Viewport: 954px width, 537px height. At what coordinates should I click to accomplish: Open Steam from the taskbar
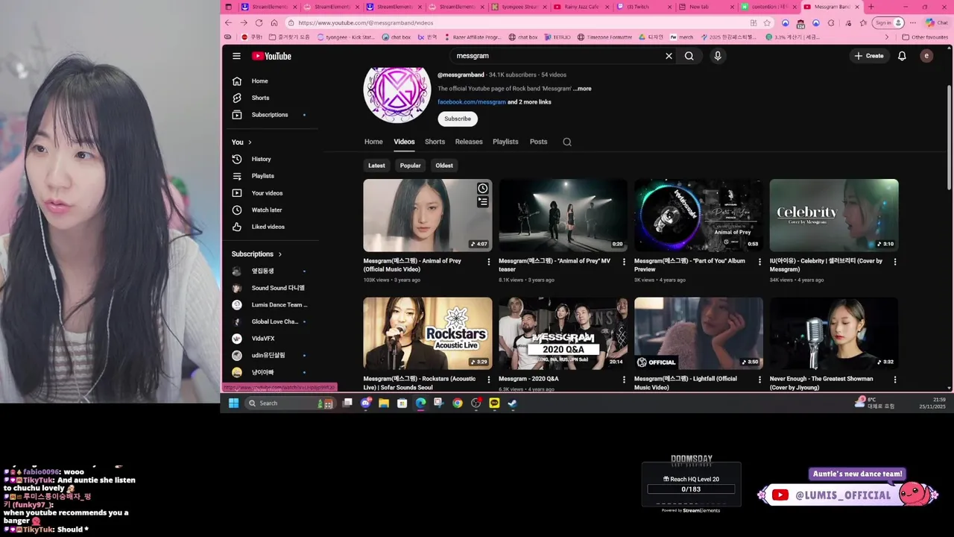(x=513, y=403)
